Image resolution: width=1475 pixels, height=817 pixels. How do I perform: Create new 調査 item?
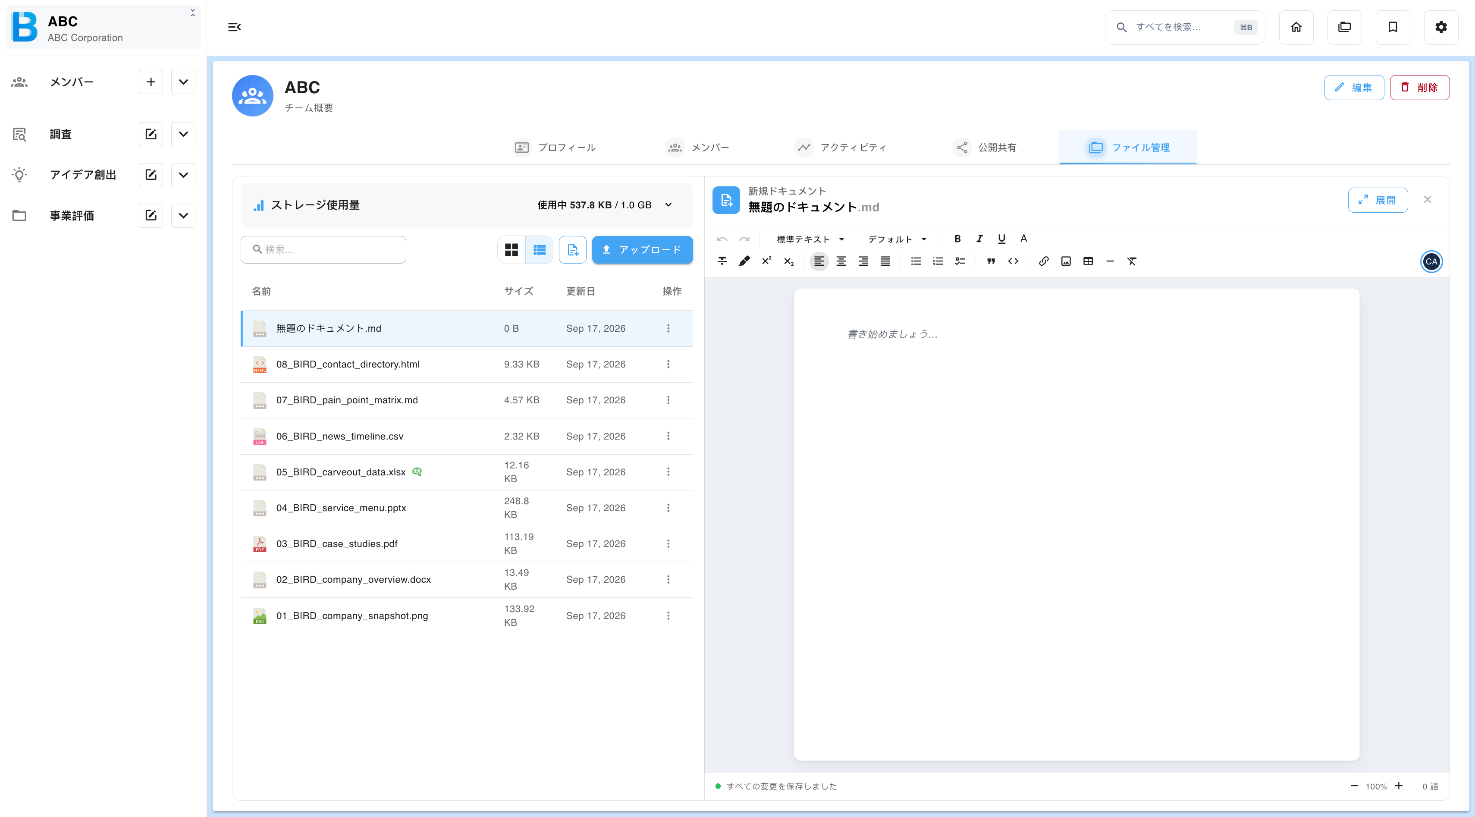click(151, 134)
